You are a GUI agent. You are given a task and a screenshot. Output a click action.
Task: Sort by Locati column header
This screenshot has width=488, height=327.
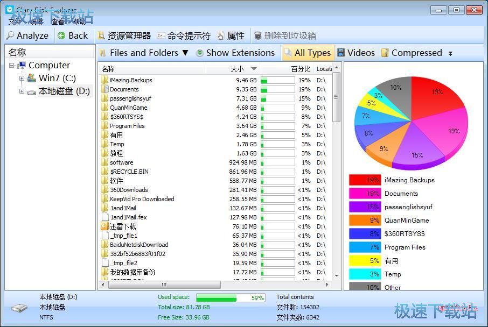click(x=324, y=69)
